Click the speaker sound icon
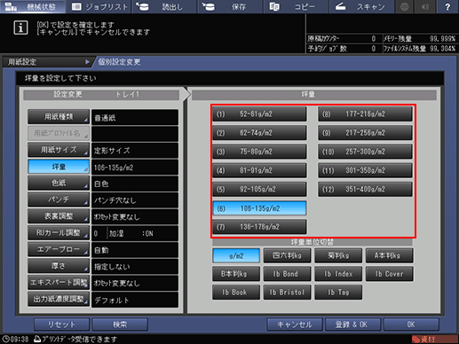This screenshot has height=344, width=459. [425, 6]
